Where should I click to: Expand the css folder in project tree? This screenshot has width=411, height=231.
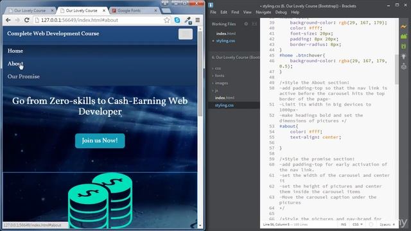[218, 68]
